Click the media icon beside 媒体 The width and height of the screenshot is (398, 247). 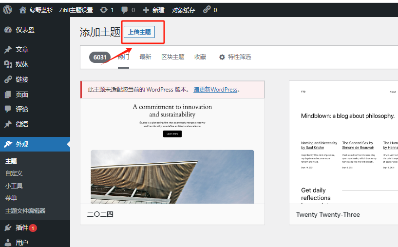tap(8, 64)
